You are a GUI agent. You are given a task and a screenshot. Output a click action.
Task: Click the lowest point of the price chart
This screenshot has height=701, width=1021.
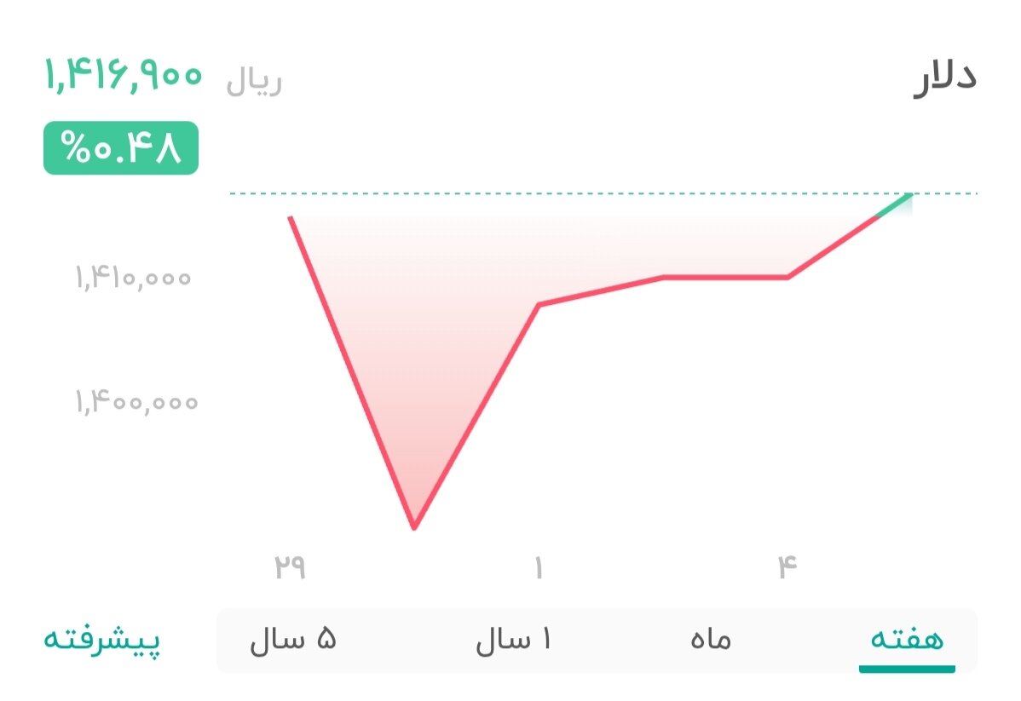tap(415, 526)
